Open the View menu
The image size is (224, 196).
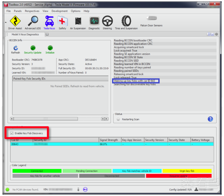coord(45,11)
